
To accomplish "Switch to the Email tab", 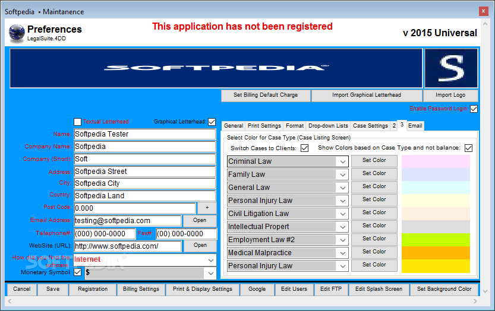I will click(x=415, y=126).
